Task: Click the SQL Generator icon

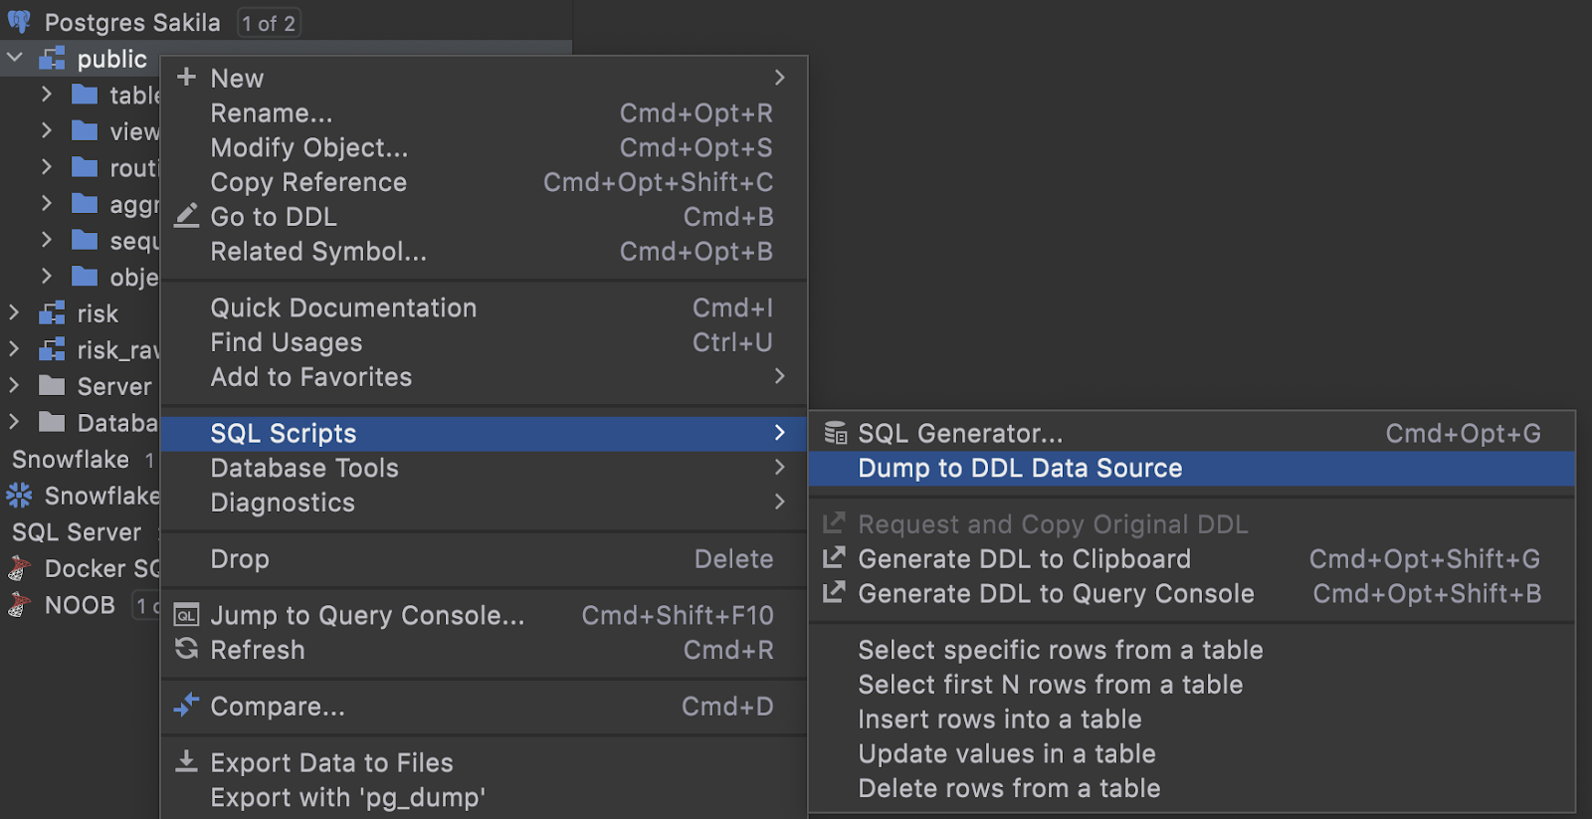Action: point(835,433)
